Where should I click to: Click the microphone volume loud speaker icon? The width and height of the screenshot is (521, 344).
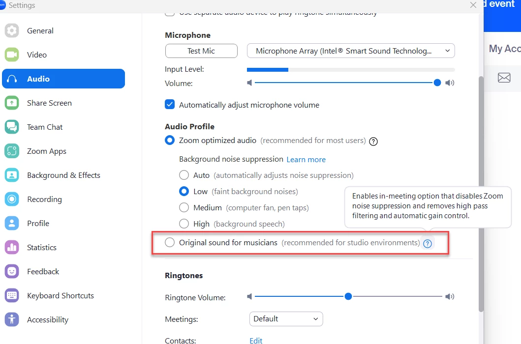click(x=450, y=83)
